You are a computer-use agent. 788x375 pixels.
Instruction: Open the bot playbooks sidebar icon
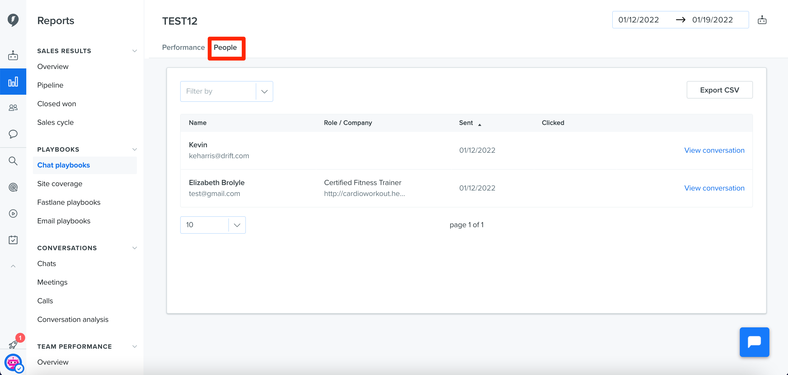(x=13, y=55)
